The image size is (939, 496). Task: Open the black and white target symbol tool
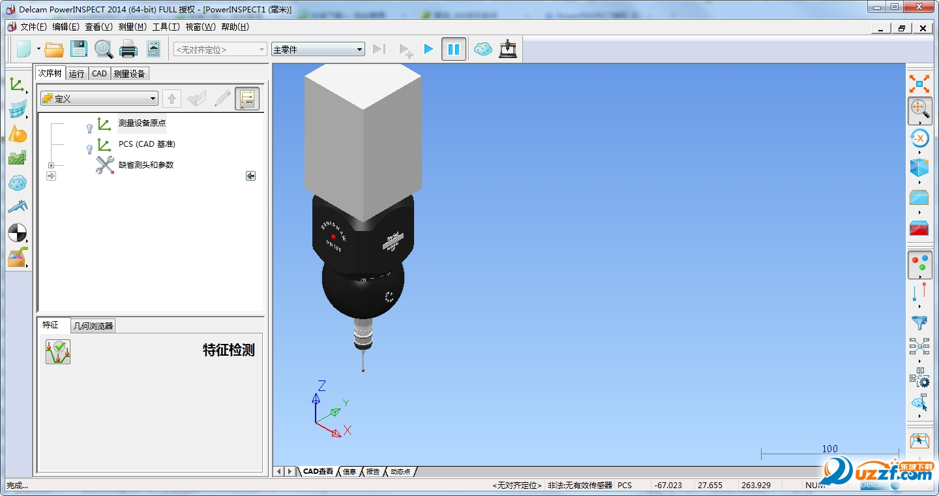coord(18,232)
